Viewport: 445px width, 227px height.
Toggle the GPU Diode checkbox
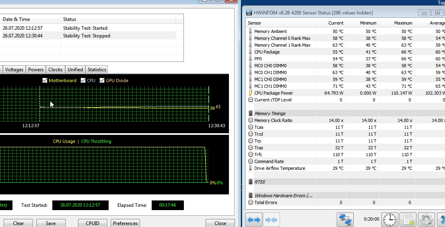[102, 80]
